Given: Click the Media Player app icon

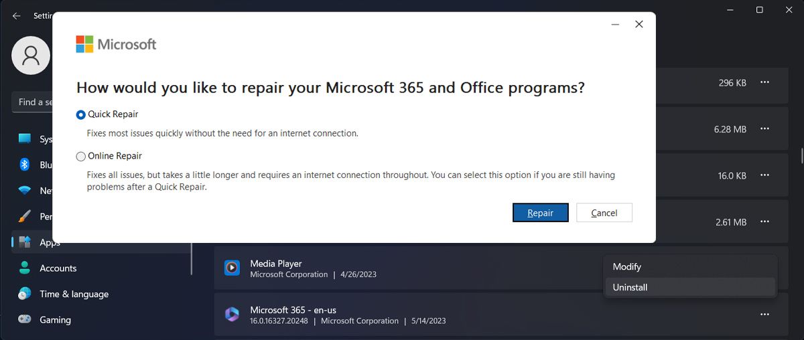Looking at the screenshot, I should (232, 268).
